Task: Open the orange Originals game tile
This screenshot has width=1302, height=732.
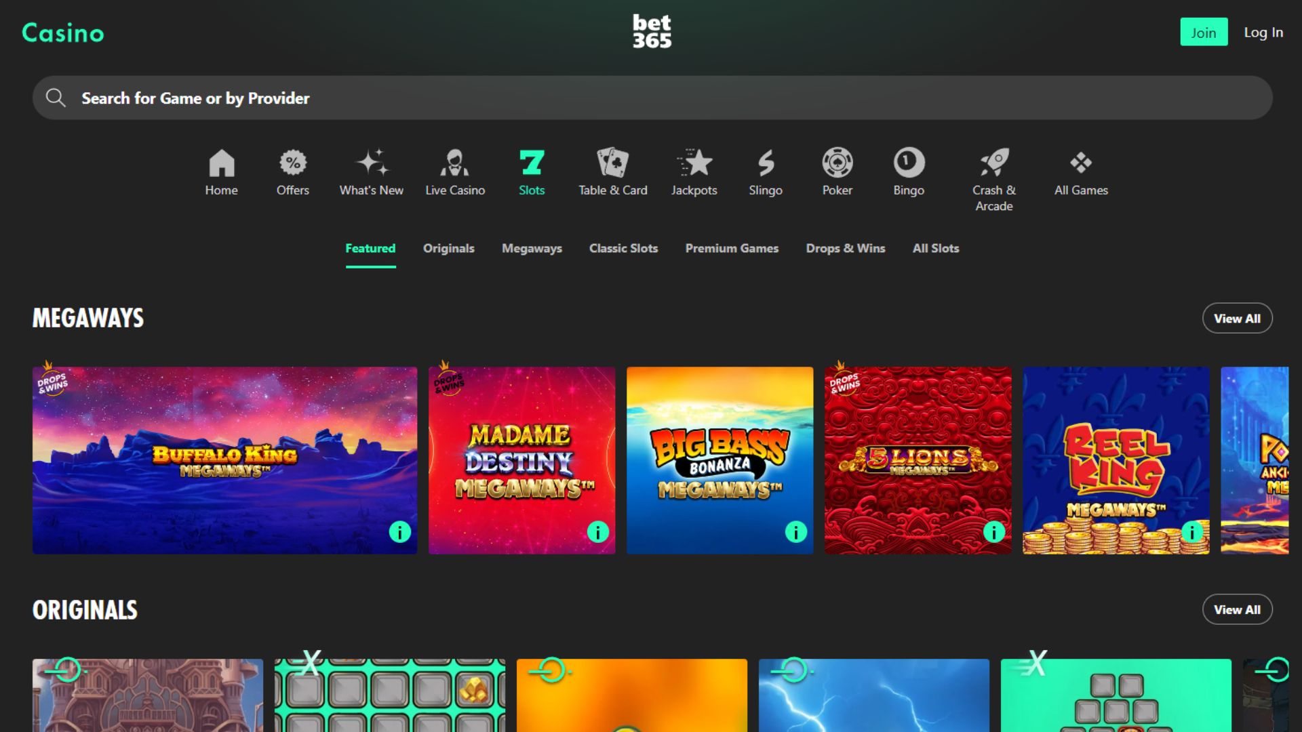Action: click(632, 695)
